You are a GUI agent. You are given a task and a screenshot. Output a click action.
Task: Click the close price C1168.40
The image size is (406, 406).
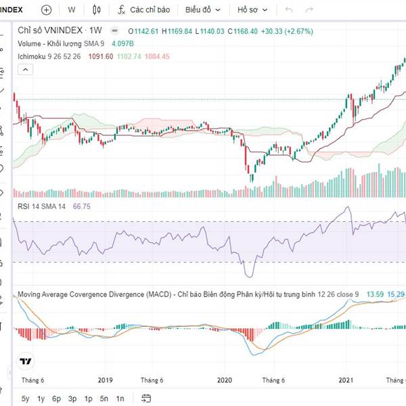pyautogui.click(x=243, y=31)
